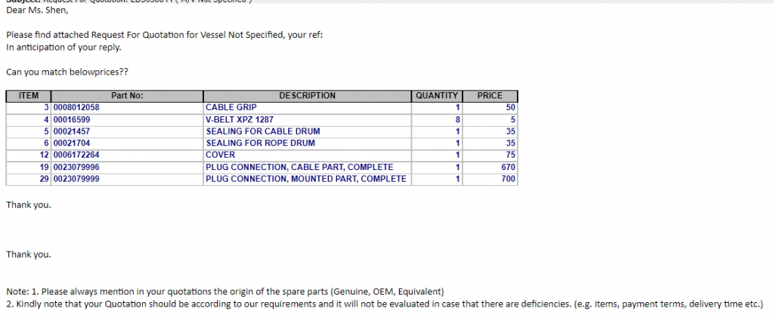Select part number 0008012058 cell
The width and height of the screenshot is (774, 318).
point(127,107)
